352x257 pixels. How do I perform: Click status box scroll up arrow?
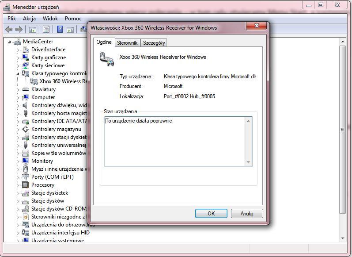pos(248,121)
